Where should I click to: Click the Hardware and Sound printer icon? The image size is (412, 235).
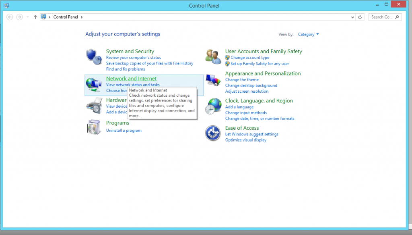pyautogui.click(x=95, y=106)
